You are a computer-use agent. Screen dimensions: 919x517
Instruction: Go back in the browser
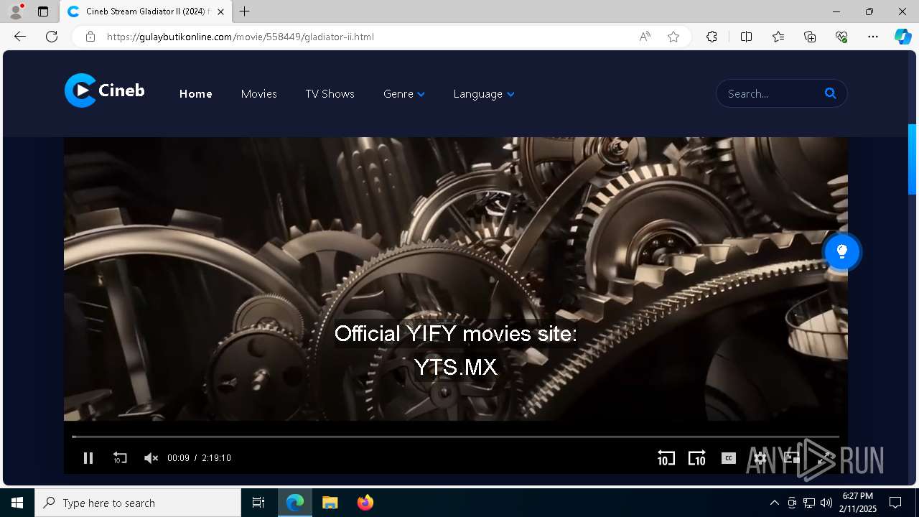[x=20, y=37]
